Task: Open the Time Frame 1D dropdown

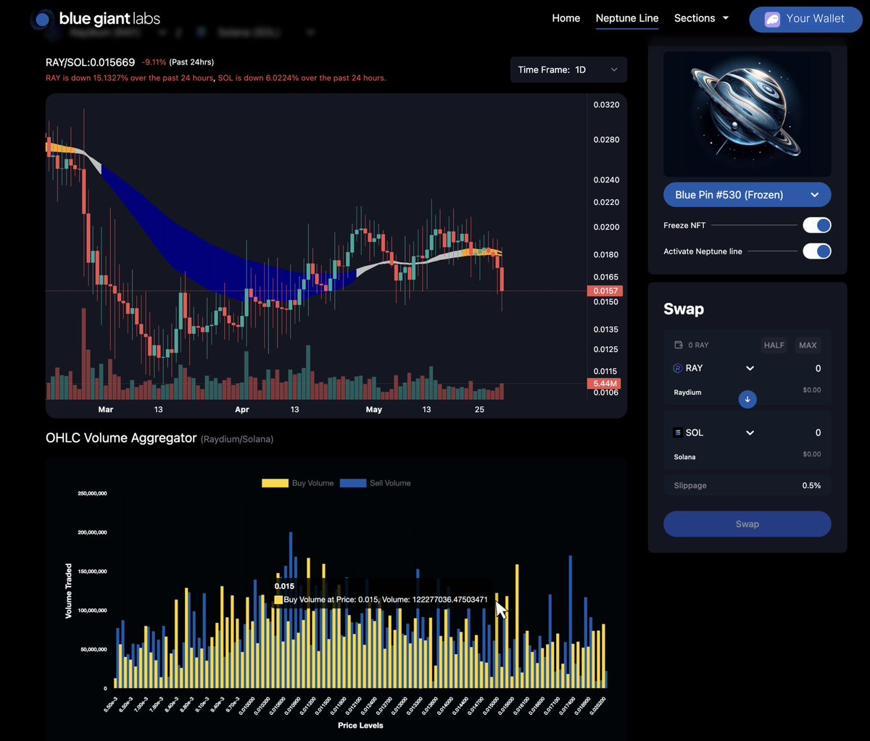Action: 568,70
